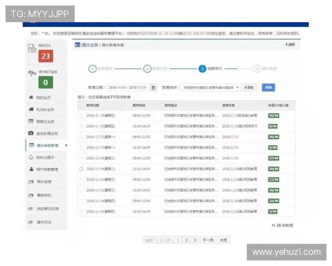332x266 pixels.
Task: Click 申请/计划人数 column header
Action: [x=278, y=105]
